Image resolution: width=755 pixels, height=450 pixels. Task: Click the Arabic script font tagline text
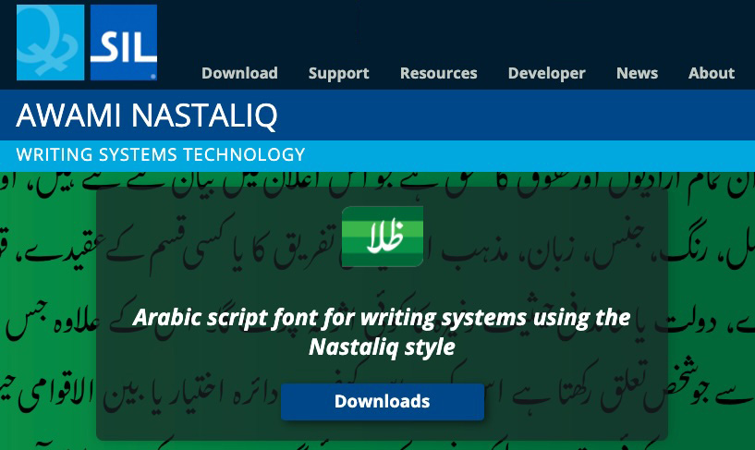coord(382,332)
